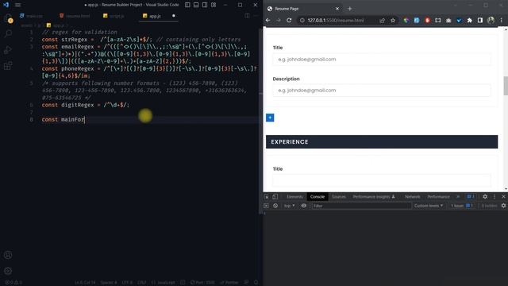Open Search in the VS Code activity bar
The width and height of the screenshot is (508, 286).
pyautogui.click(x=8, y=33)
